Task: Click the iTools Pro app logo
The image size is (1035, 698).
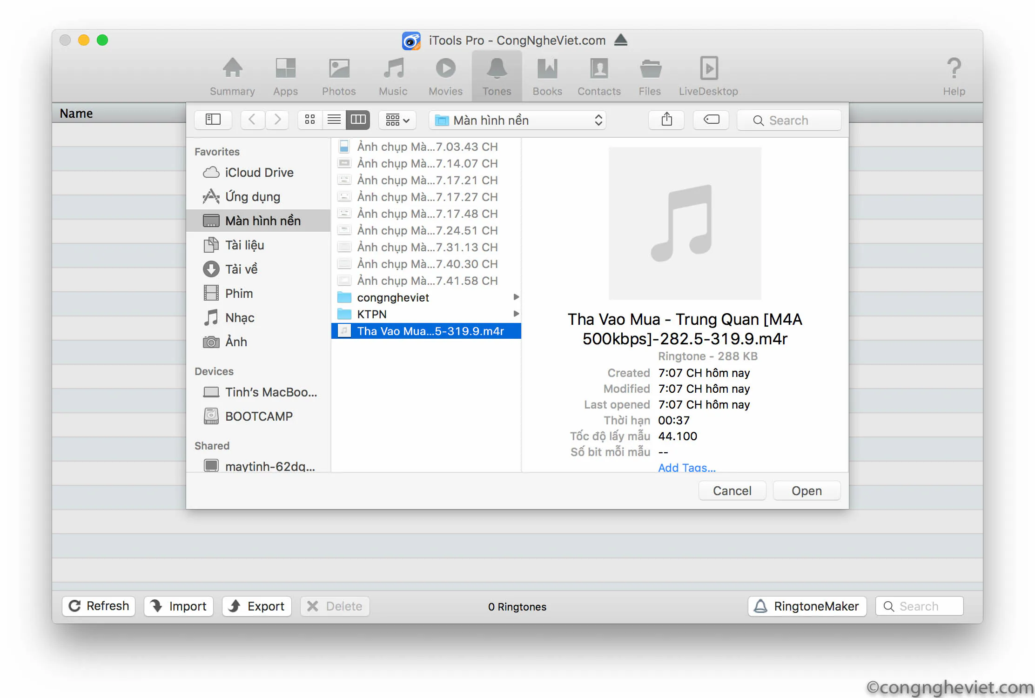Action: click(x=411, y=40)
